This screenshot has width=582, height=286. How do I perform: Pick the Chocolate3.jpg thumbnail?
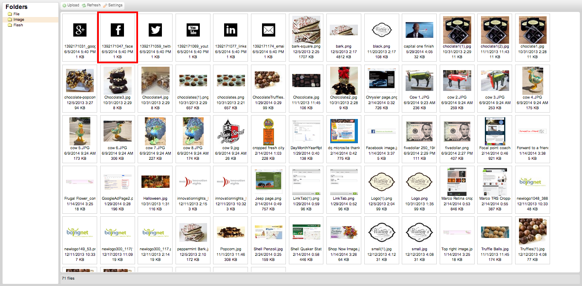(118, 88)
